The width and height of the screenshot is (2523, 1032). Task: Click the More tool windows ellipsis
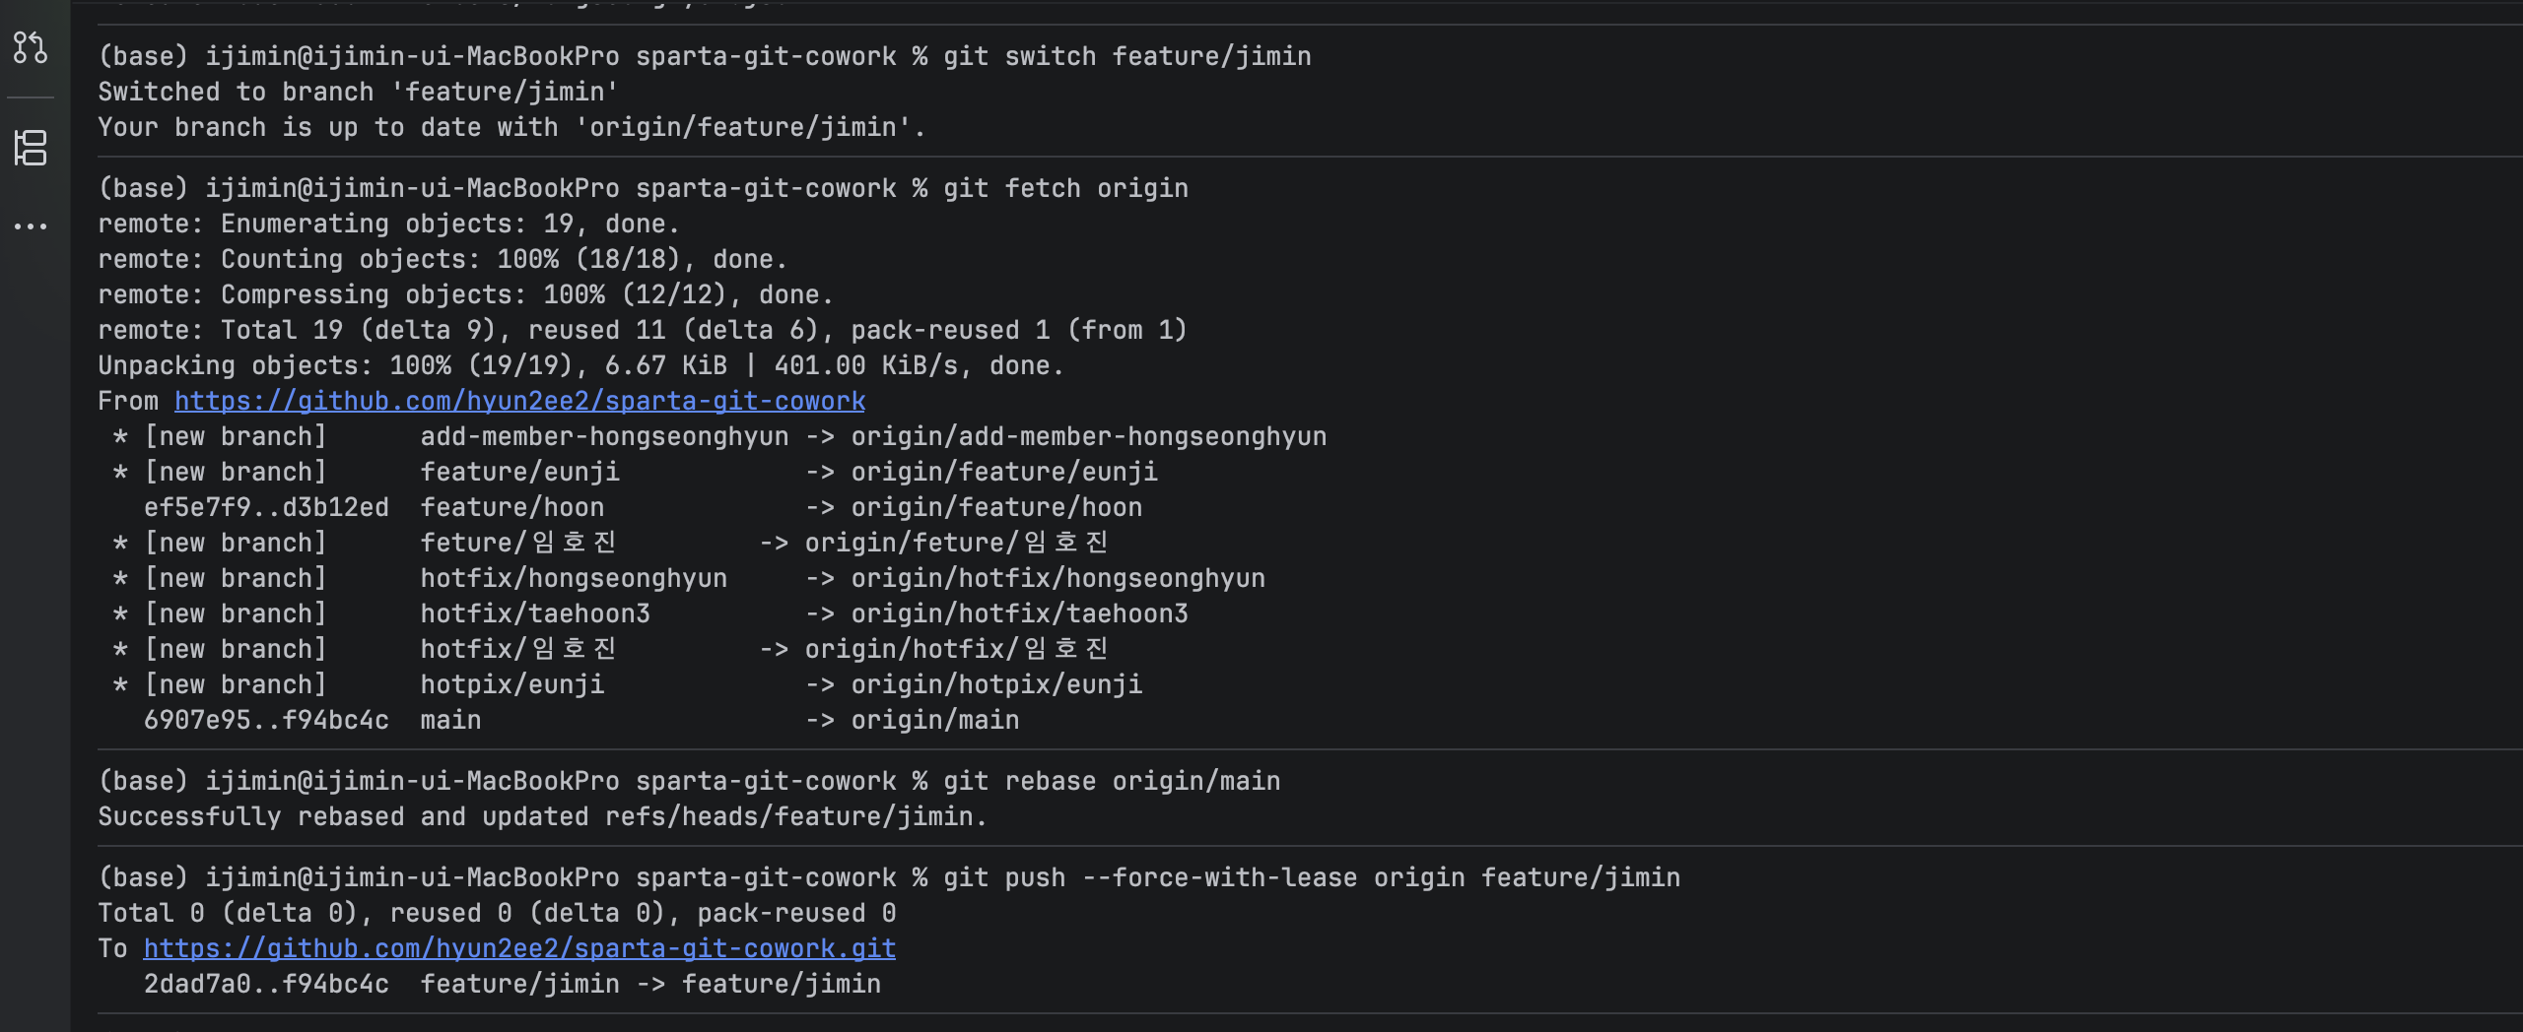pyautogui.click(x=31, y=226)
